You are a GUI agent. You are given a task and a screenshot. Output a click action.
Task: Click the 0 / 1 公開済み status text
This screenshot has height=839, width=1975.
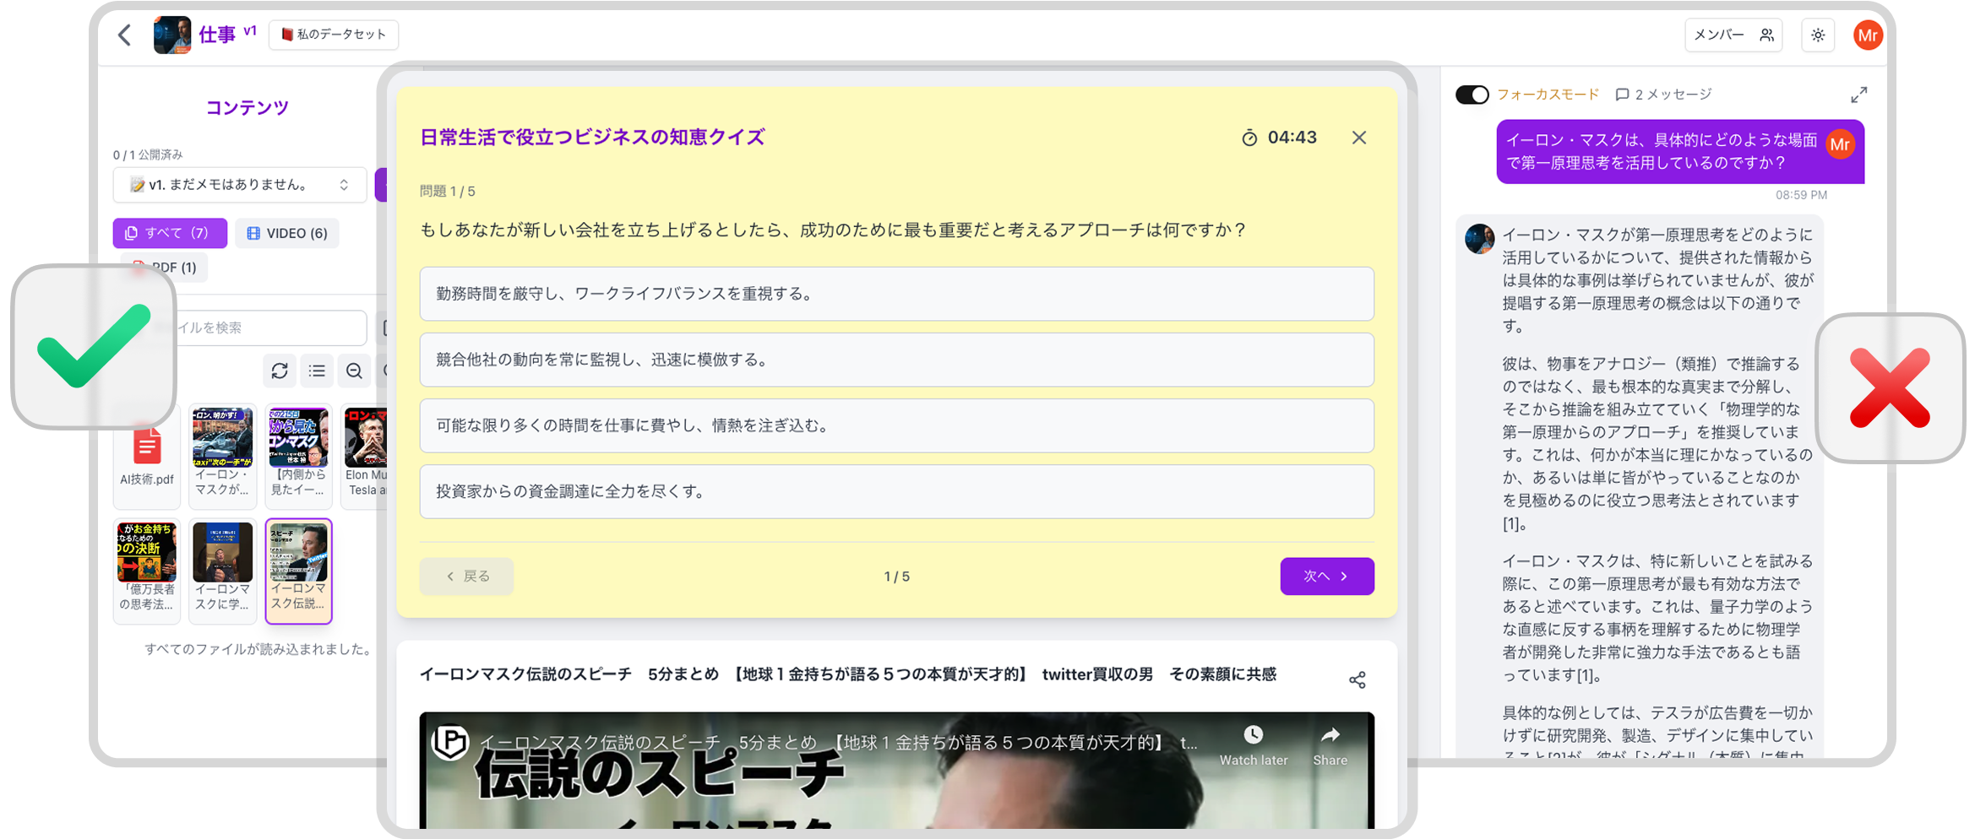pos(148,154)
